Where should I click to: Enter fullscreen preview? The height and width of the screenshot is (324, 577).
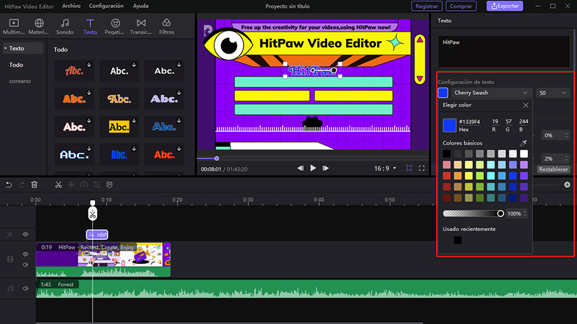tap(422, 168)
